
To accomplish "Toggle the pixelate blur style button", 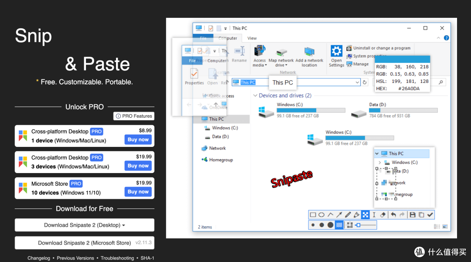I will pos(350,225).
